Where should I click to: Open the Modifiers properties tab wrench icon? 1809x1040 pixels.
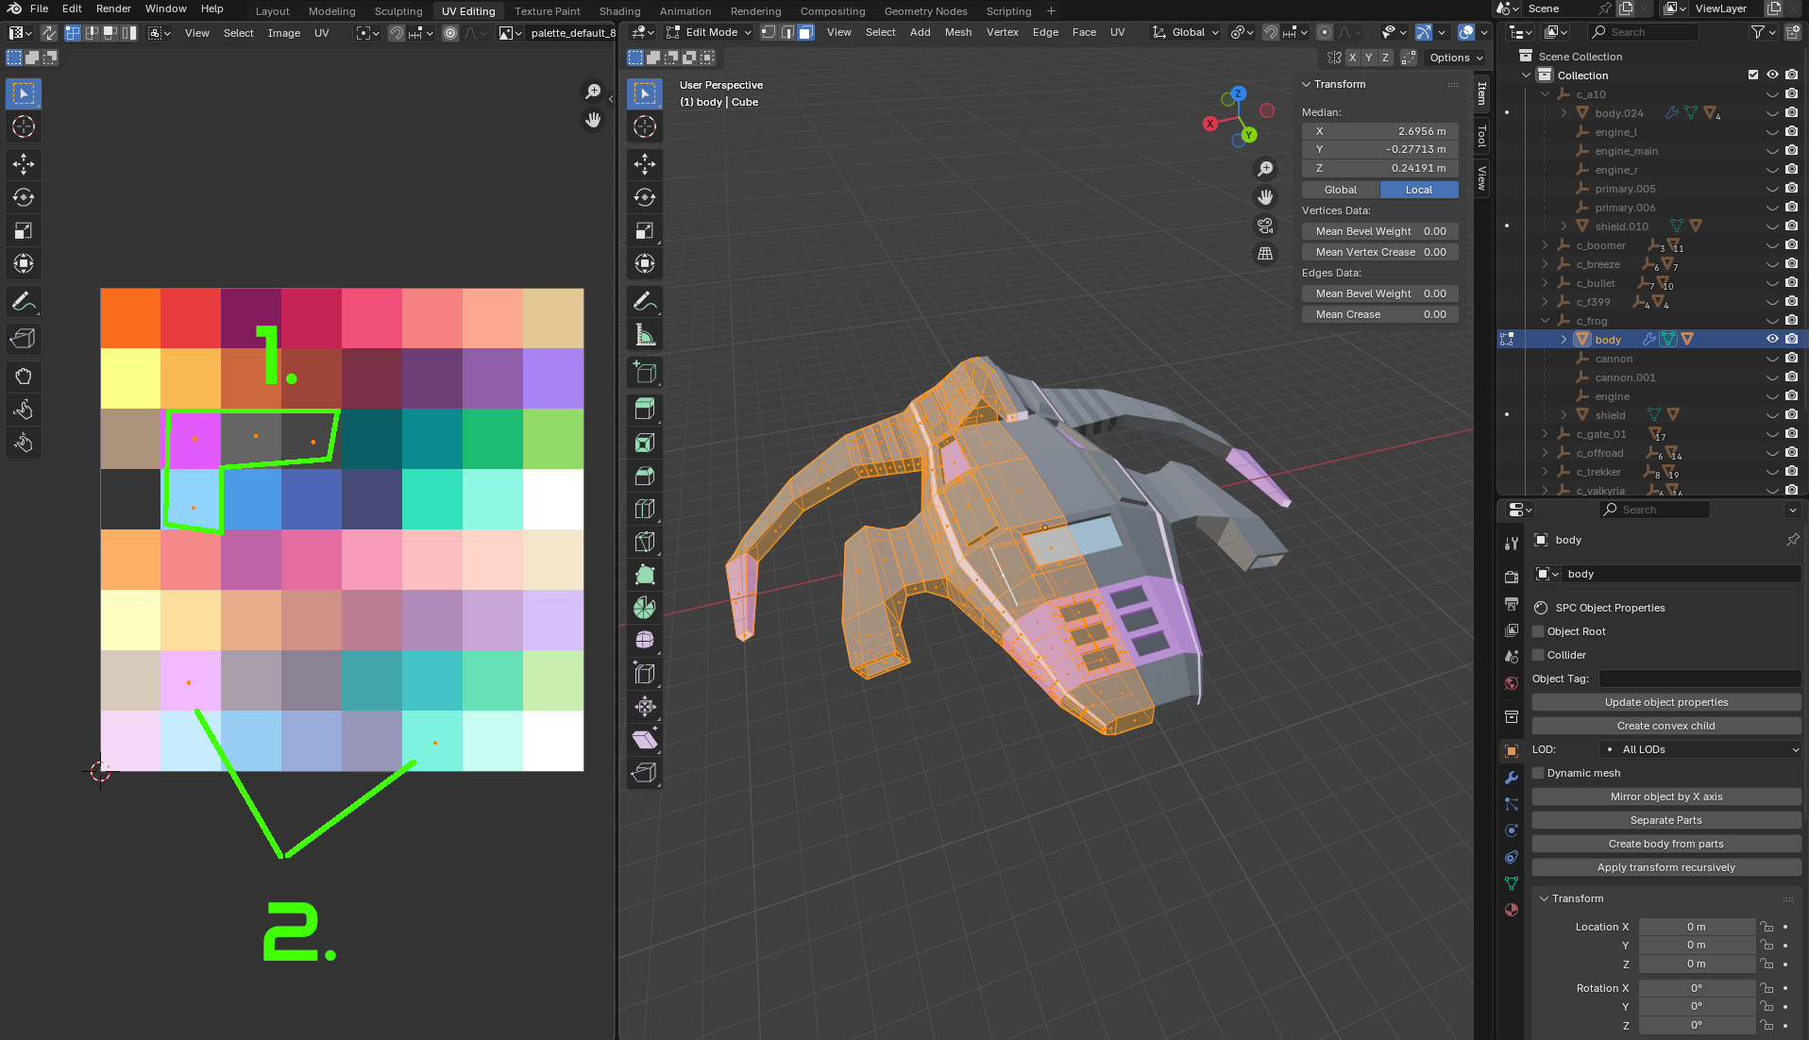pos(1512,778)
